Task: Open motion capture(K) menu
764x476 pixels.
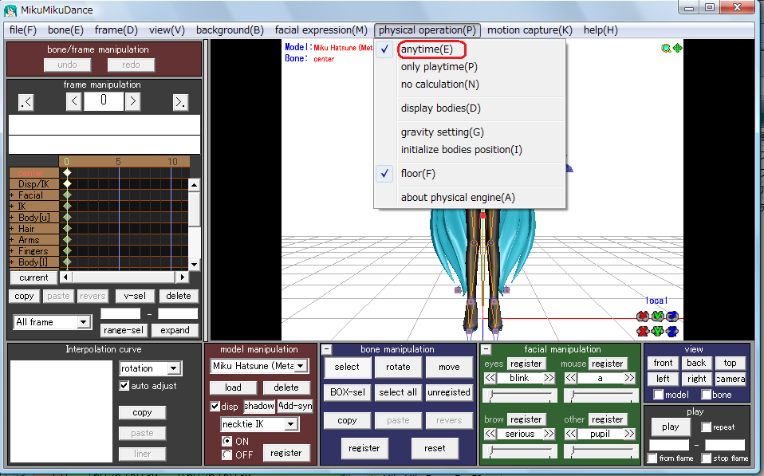Action: [x=530, y=30]
